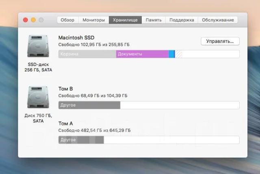Close the window with the red button
This screenshot has height=174, width=260.
(25, 20)
